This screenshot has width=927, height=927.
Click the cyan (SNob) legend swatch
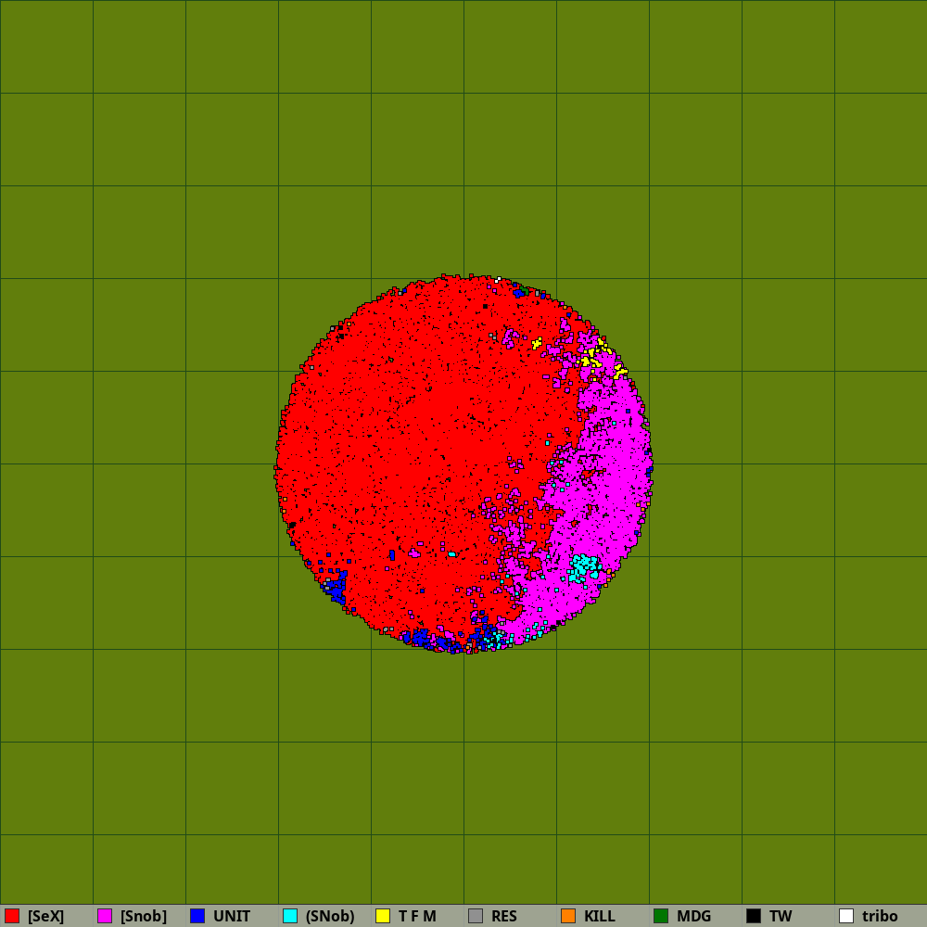(x=290, y=916)
